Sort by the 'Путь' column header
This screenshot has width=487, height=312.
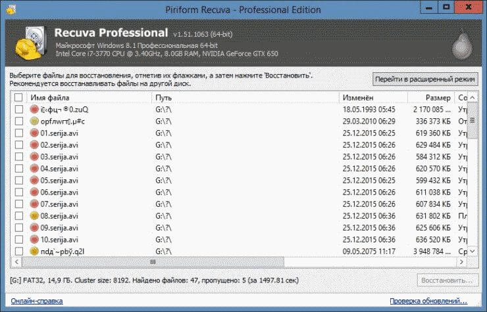pyautogui.click(x=245, y=97)
